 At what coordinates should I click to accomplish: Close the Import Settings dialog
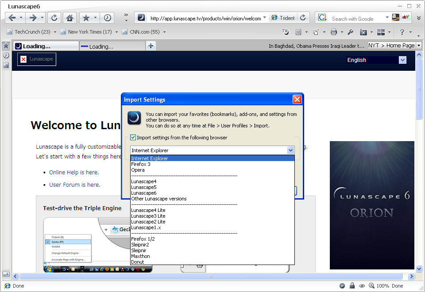click(x=297, y=100)
